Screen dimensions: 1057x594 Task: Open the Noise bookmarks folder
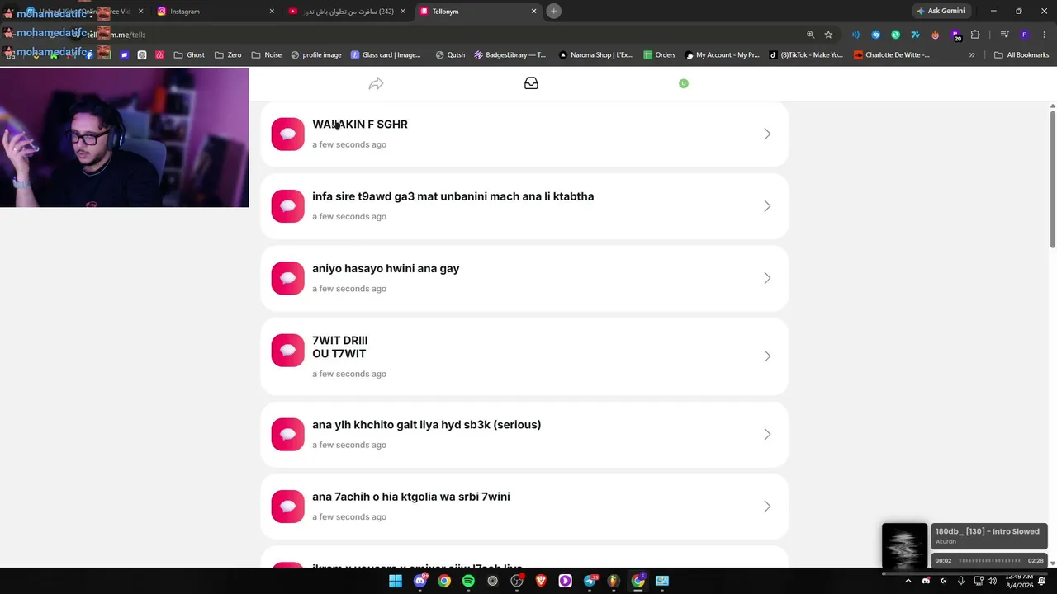266,55
